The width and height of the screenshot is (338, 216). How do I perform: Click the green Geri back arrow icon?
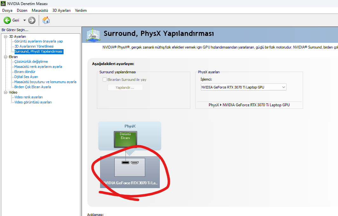point(7,20)
